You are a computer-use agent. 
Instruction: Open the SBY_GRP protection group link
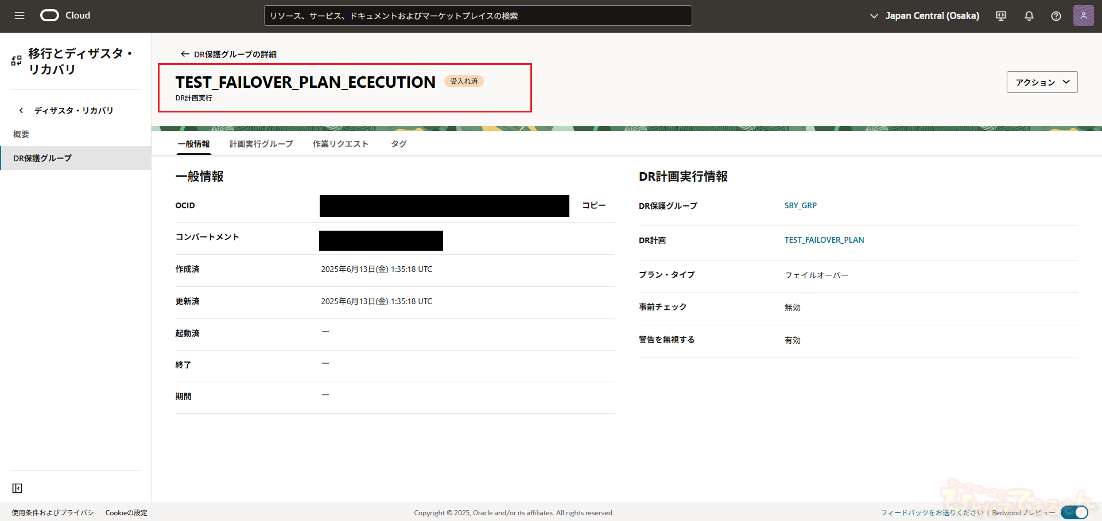click(801, 205)
